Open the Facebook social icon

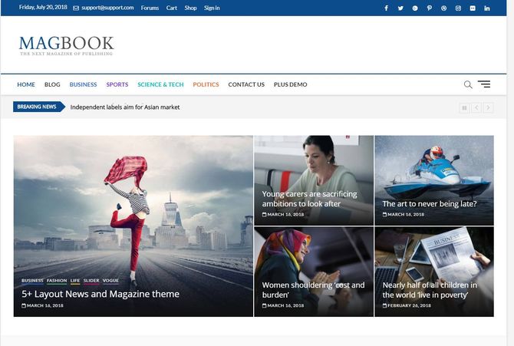coord(386,8)
